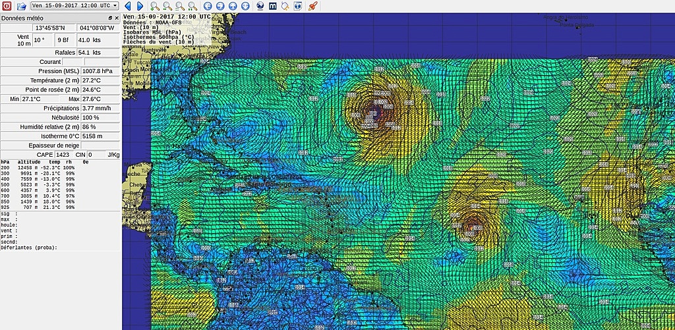675x330 pixels.
Task: Click the Min temperature 27.1°C
Action: pyautogui.click(x=41, y=99)
